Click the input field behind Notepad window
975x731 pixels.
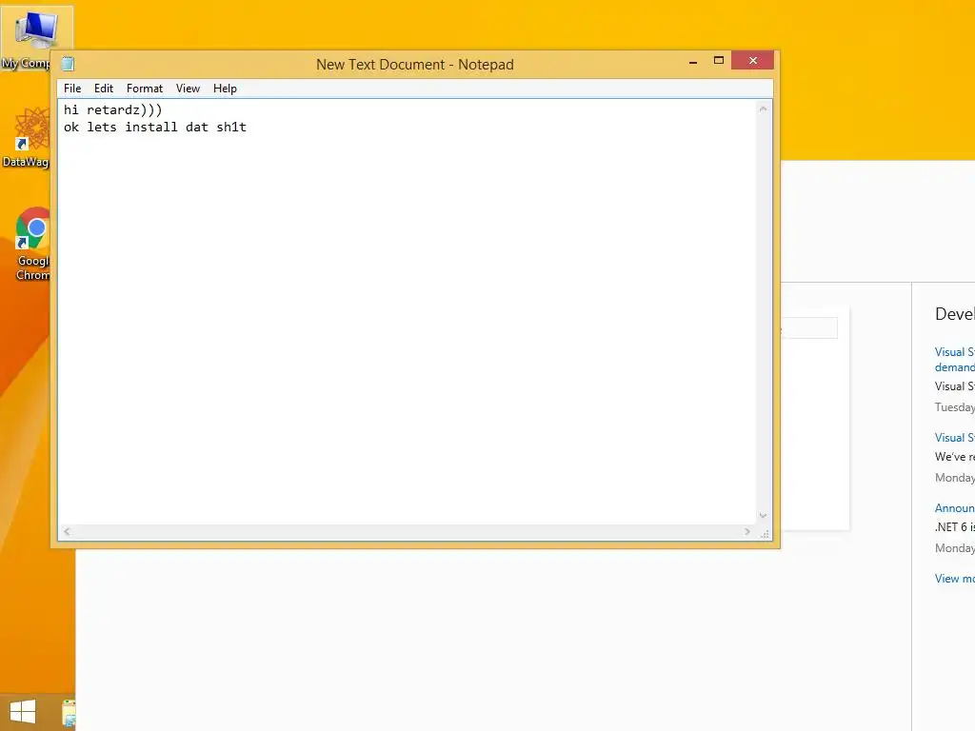809,328
